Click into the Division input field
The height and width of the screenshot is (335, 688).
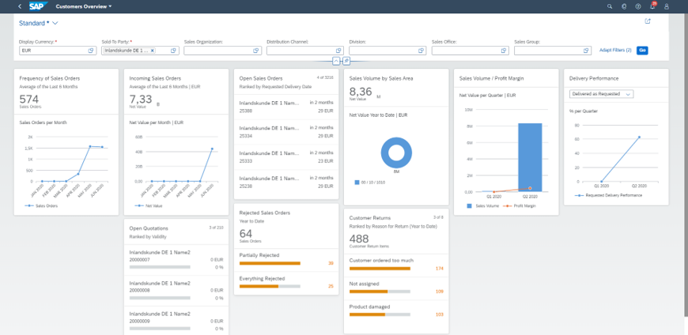(380, 51)
